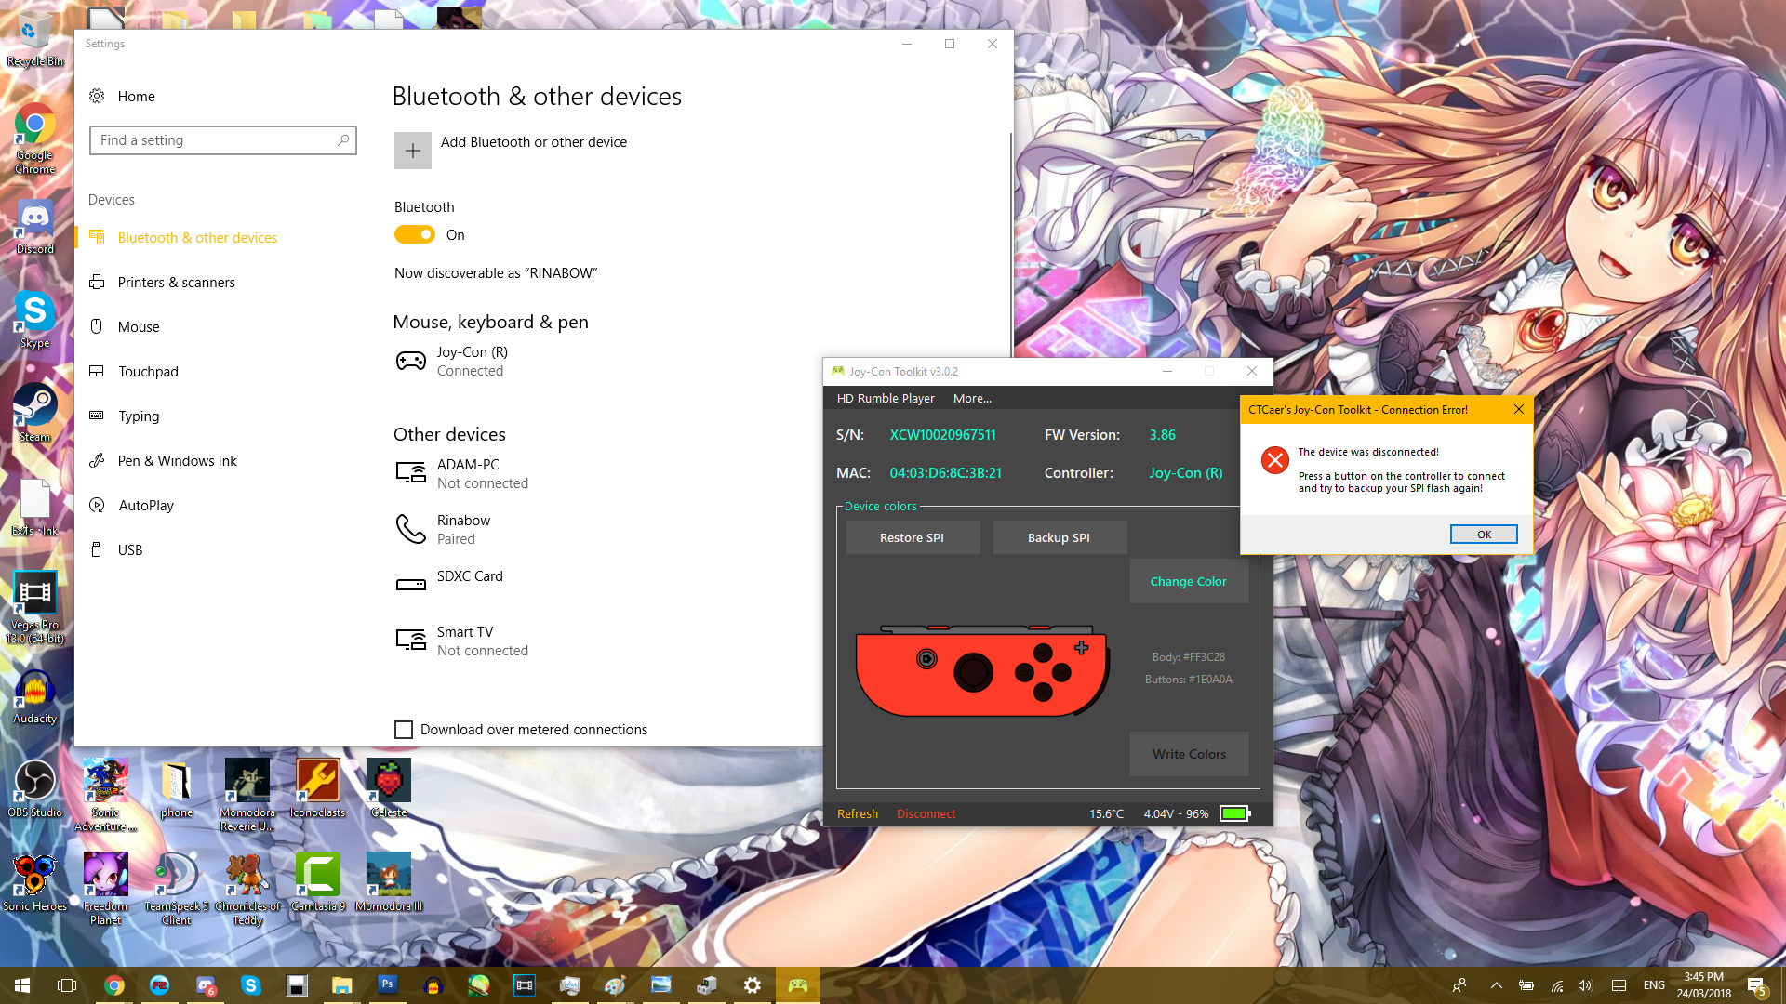Click the ENG language indicator

click(x=1654, y=985)
